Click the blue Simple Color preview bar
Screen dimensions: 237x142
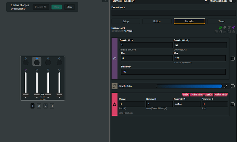coord(189,86)
